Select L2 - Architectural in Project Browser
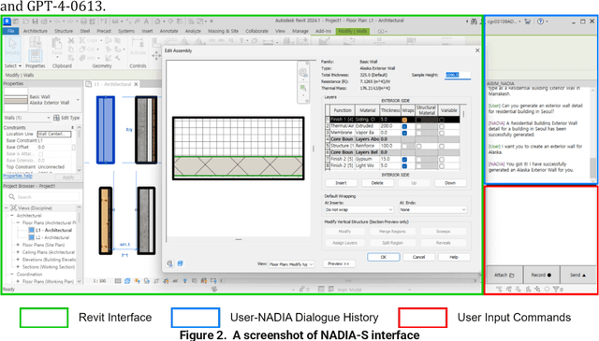 [x=52, y=237]
